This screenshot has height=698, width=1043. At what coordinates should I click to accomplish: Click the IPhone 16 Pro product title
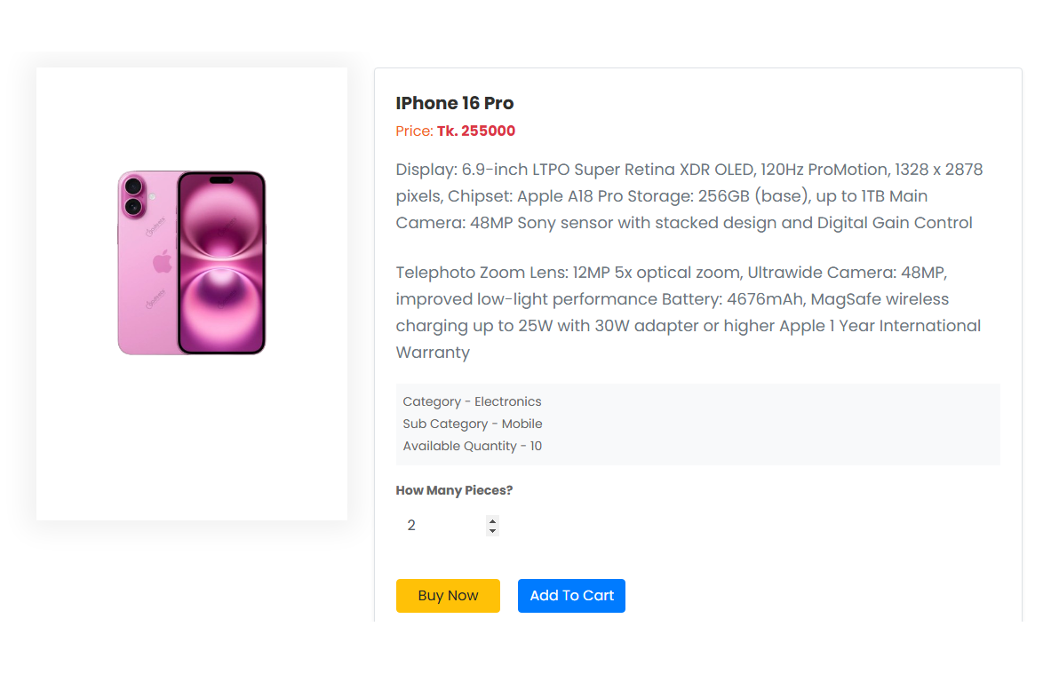(455, 103)
